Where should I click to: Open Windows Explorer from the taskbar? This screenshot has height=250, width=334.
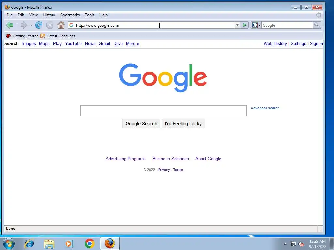[49, 243]
